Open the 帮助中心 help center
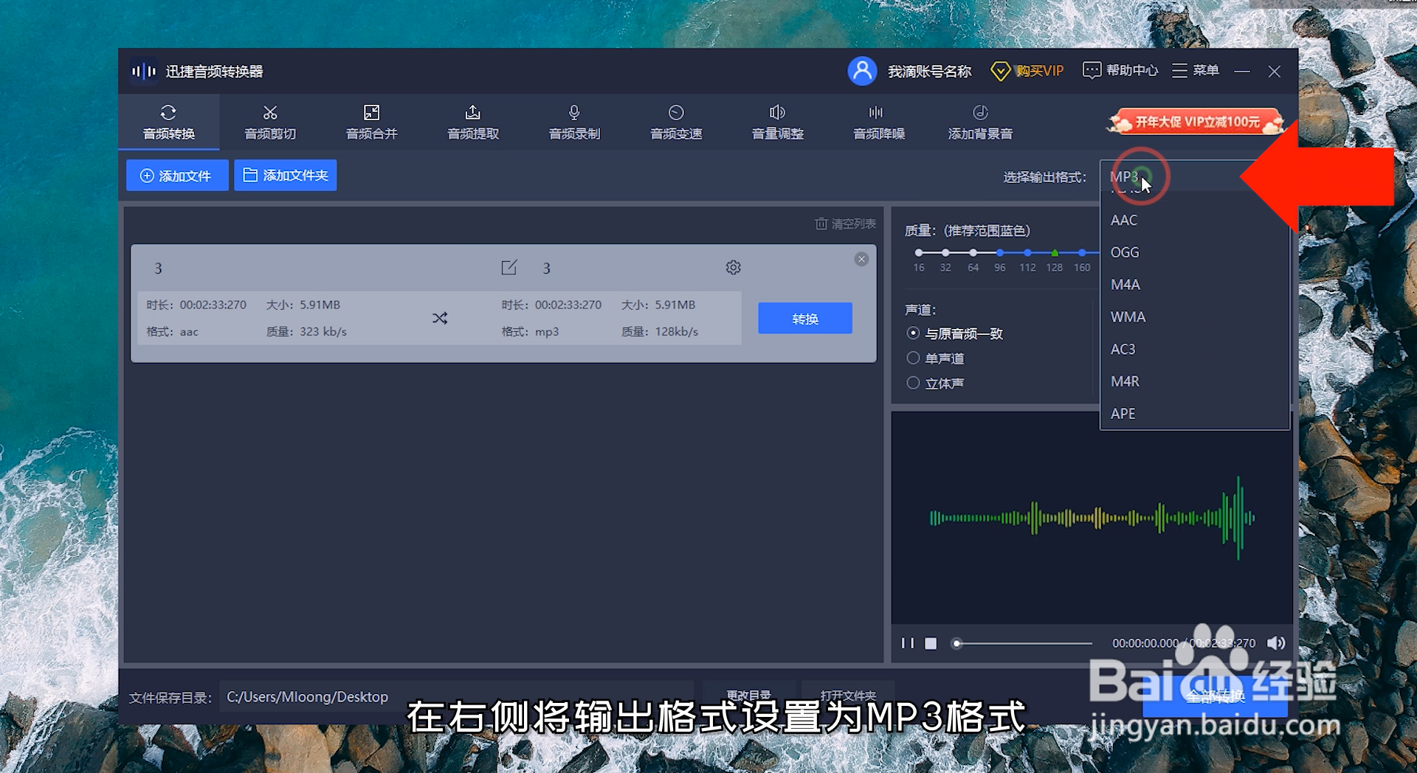 pos(1120,71)
